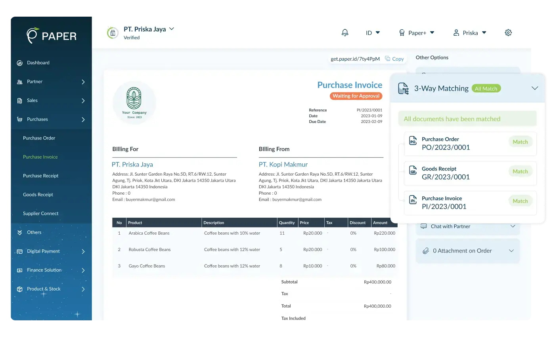Image resolution: width=555 pixels, height=337 pixels.
Task: Open Purchase Invoice PI/2023/0001 card
Action: (470, 203)
